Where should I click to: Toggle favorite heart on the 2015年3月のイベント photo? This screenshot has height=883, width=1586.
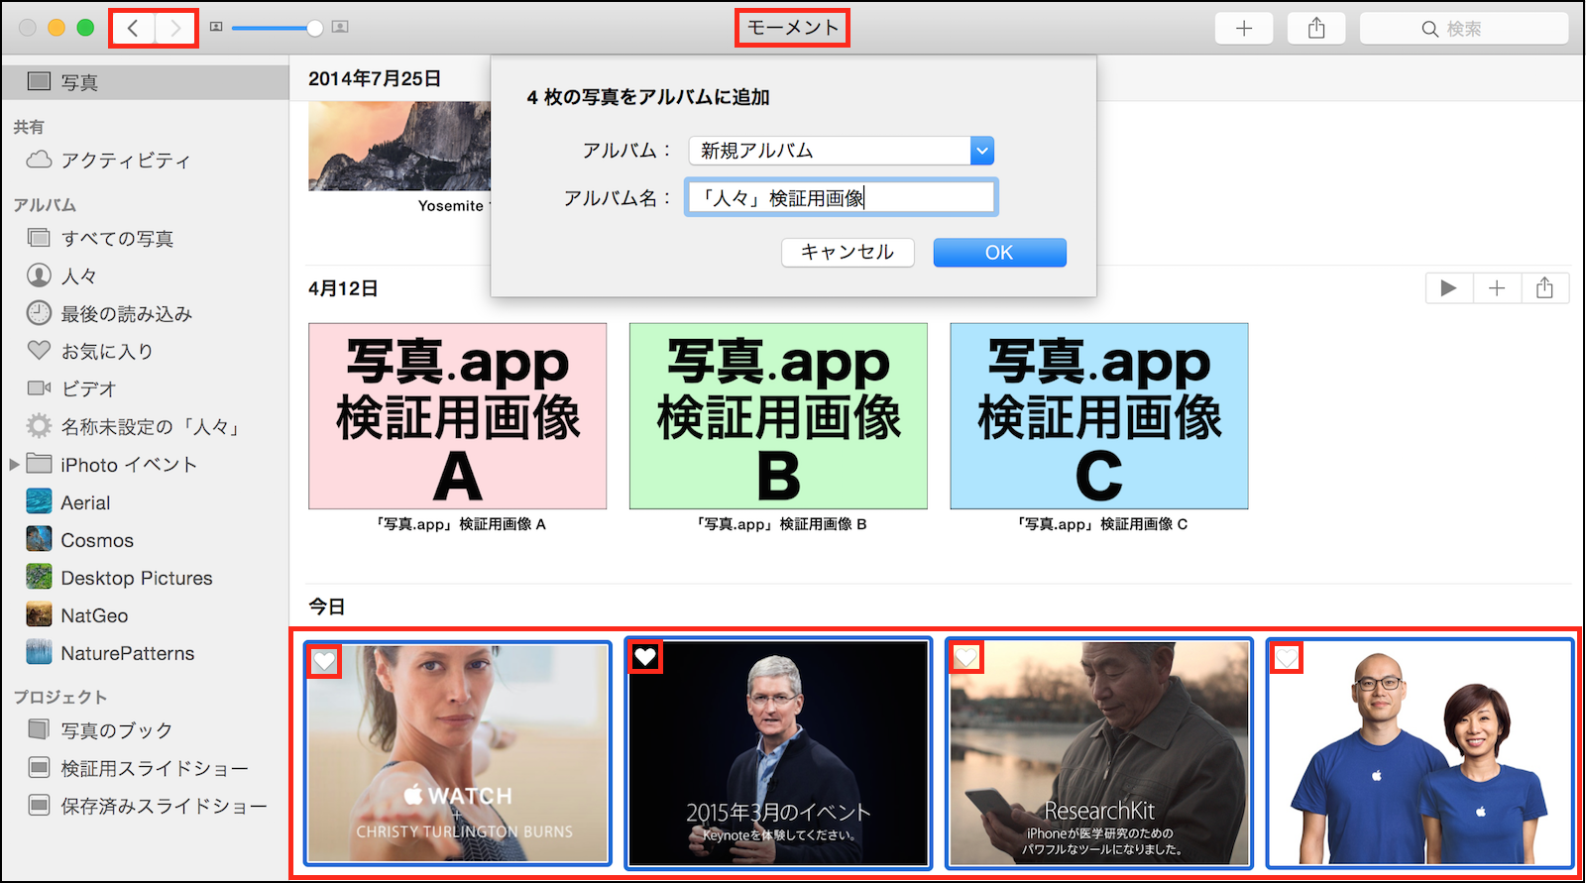point(645,656)
